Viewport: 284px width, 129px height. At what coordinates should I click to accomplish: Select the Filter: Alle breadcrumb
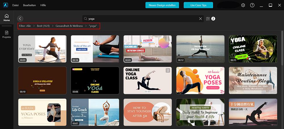pyautogui.click(x=25, y=26)
